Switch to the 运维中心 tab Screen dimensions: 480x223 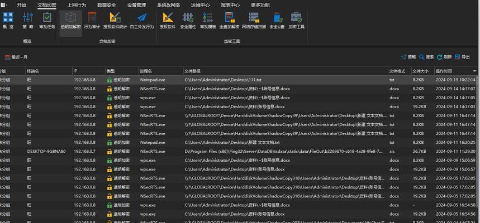(201, 5)
